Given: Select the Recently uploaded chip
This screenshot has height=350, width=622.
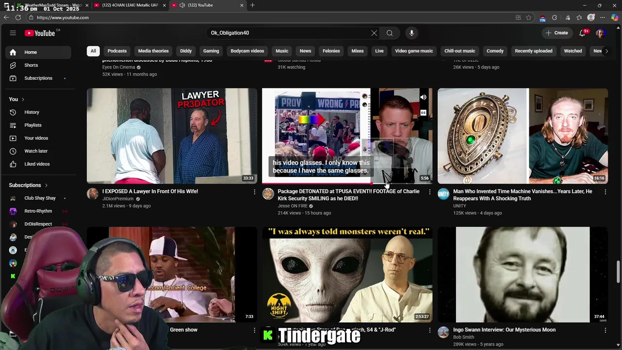Looking at the screenshot, I should point(534,51).
